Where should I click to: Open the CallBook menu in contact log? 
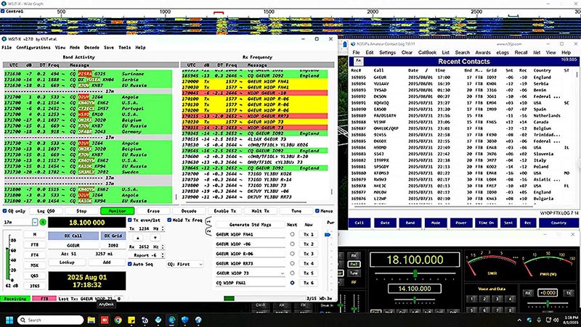click(x=426, y=52)
